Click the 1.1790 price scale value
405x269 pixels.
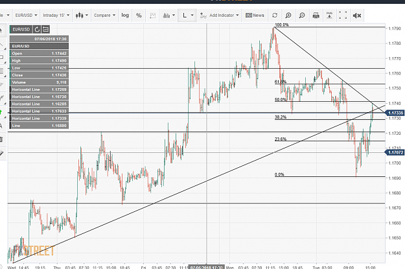coord(395,28)
